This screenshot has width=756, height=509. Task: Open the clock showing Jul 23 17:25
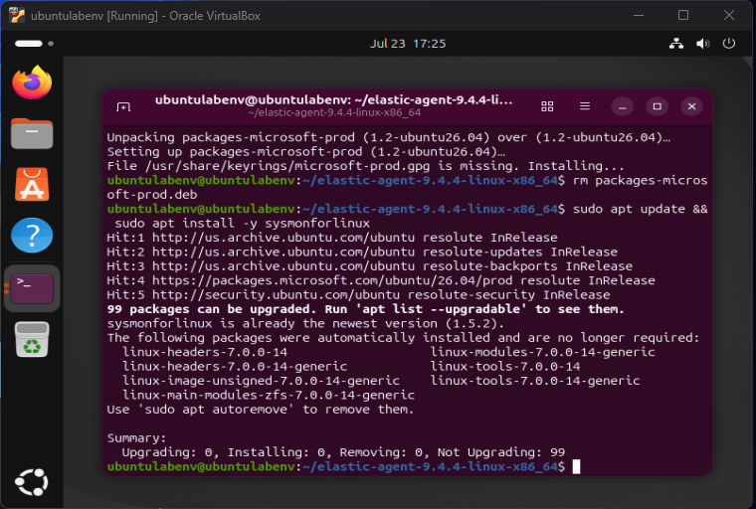click(408, 44)
